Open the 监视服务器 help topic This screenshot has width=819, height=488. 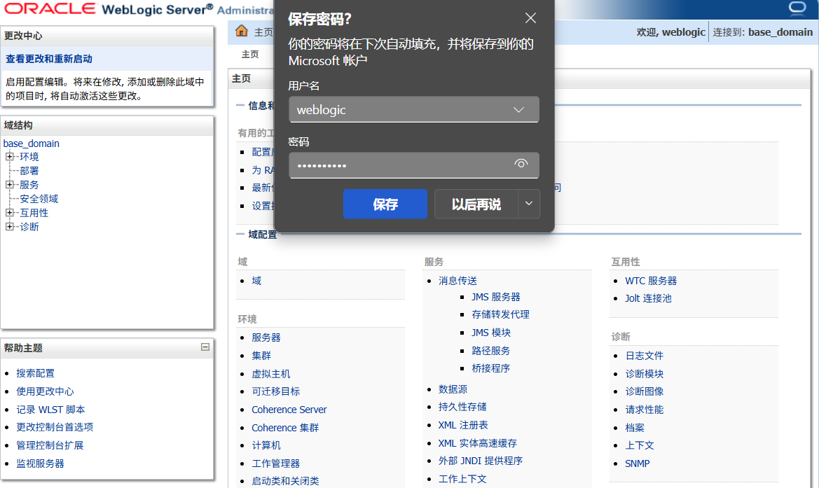click(x=40, y=463)
